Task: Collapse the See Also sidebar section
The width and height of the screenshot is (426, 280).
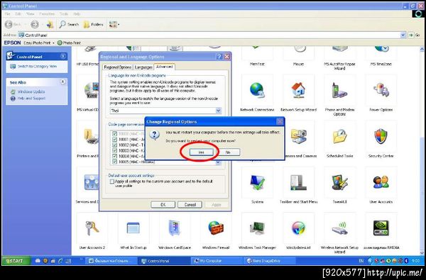Action: pyautogui.click(x=63, y=82)
